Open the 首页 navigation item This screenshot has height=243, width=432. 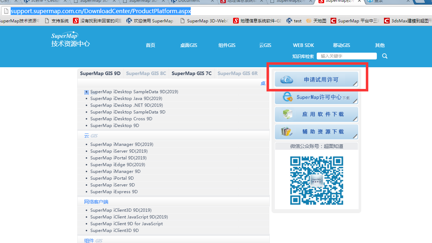coord(151,45)
